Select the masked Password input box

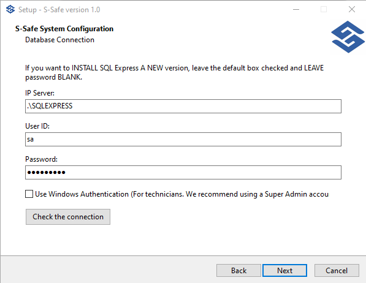pos(183,173)
